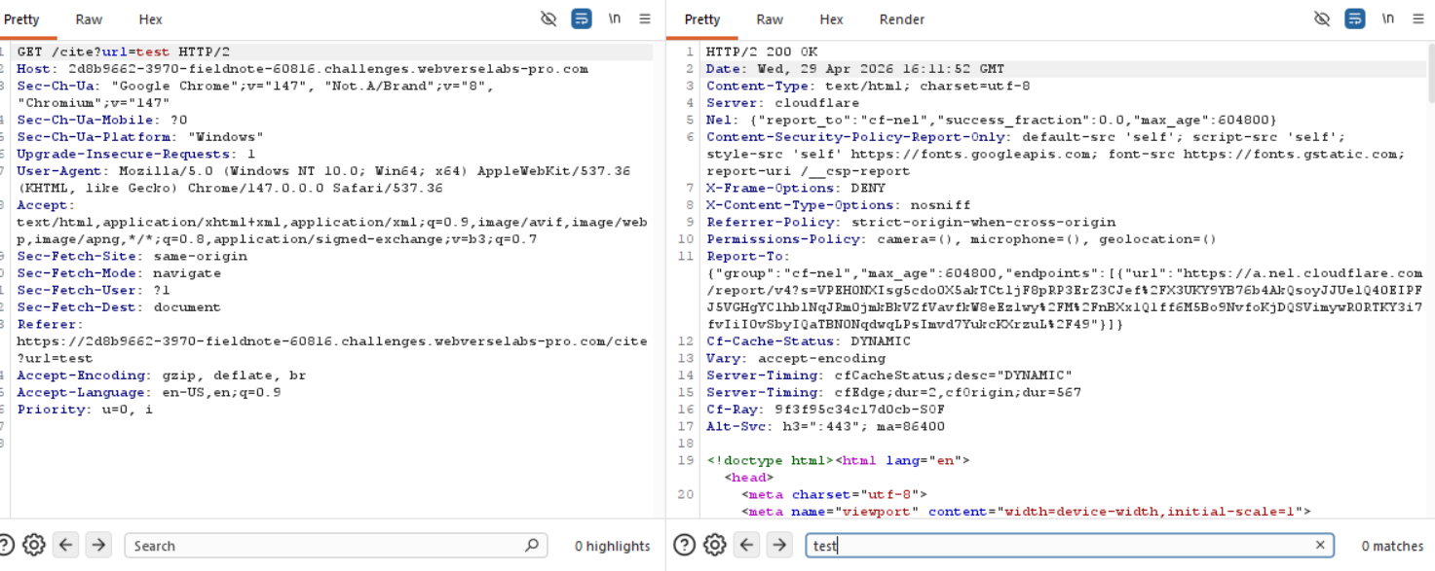Click the Referrer-Policy header line
The width and height of the screenshot is (1435, 571).
click(911, 222)
